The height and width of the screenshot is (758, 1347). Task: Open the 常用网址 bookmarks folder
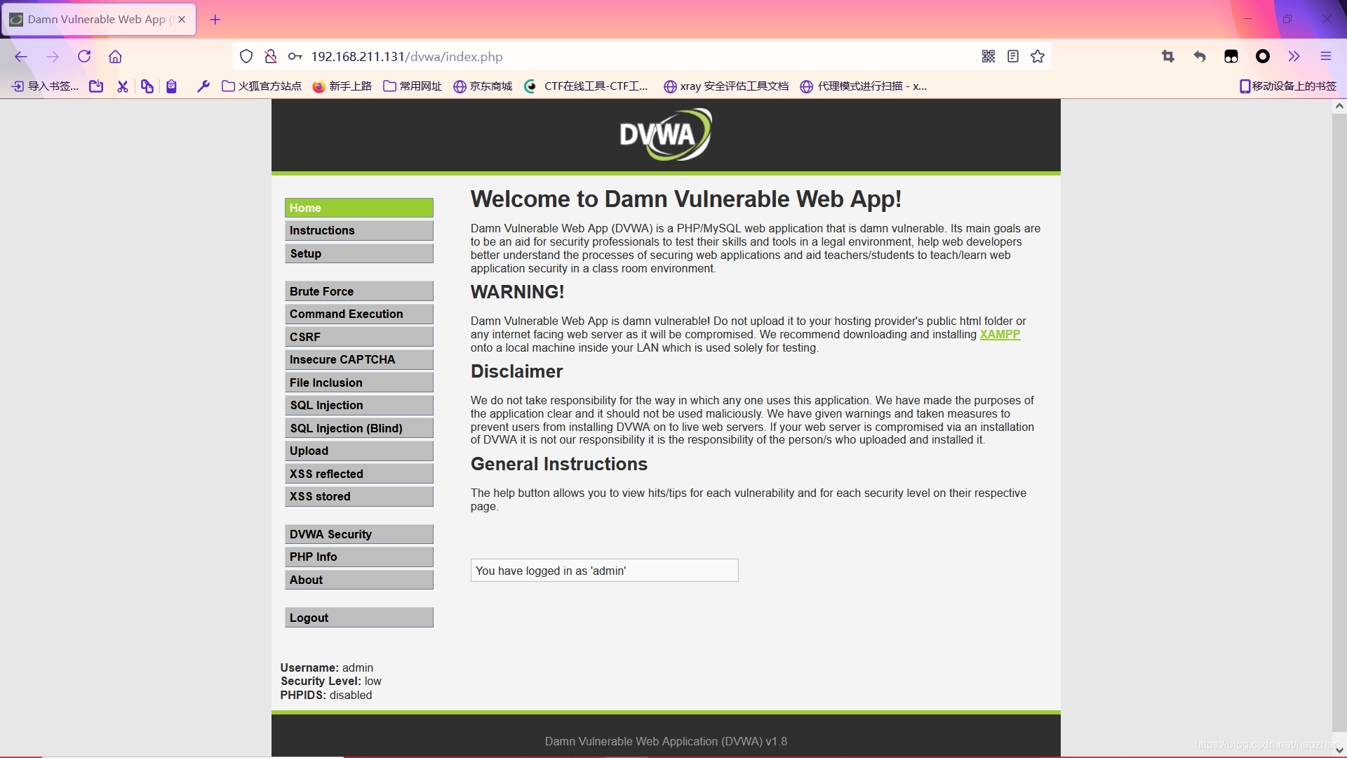413,86
